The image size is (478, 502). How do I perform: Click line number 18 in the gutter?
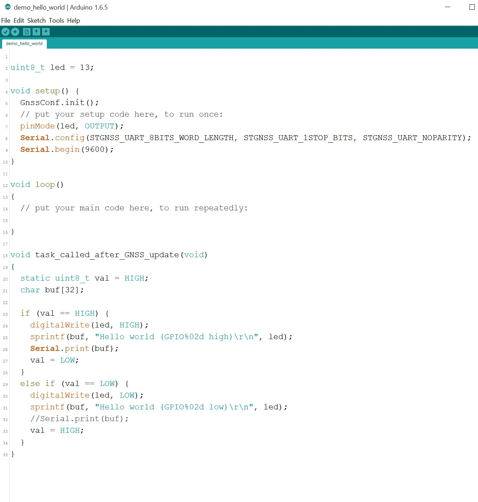5,255
